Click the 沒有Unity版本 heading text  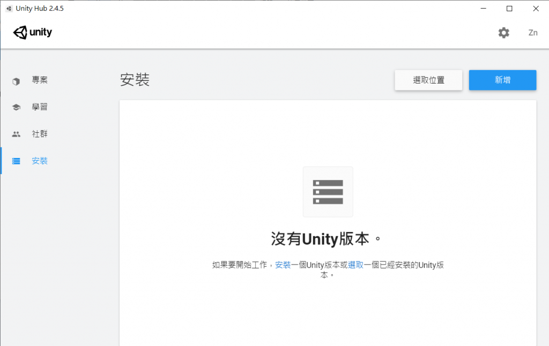325,239
